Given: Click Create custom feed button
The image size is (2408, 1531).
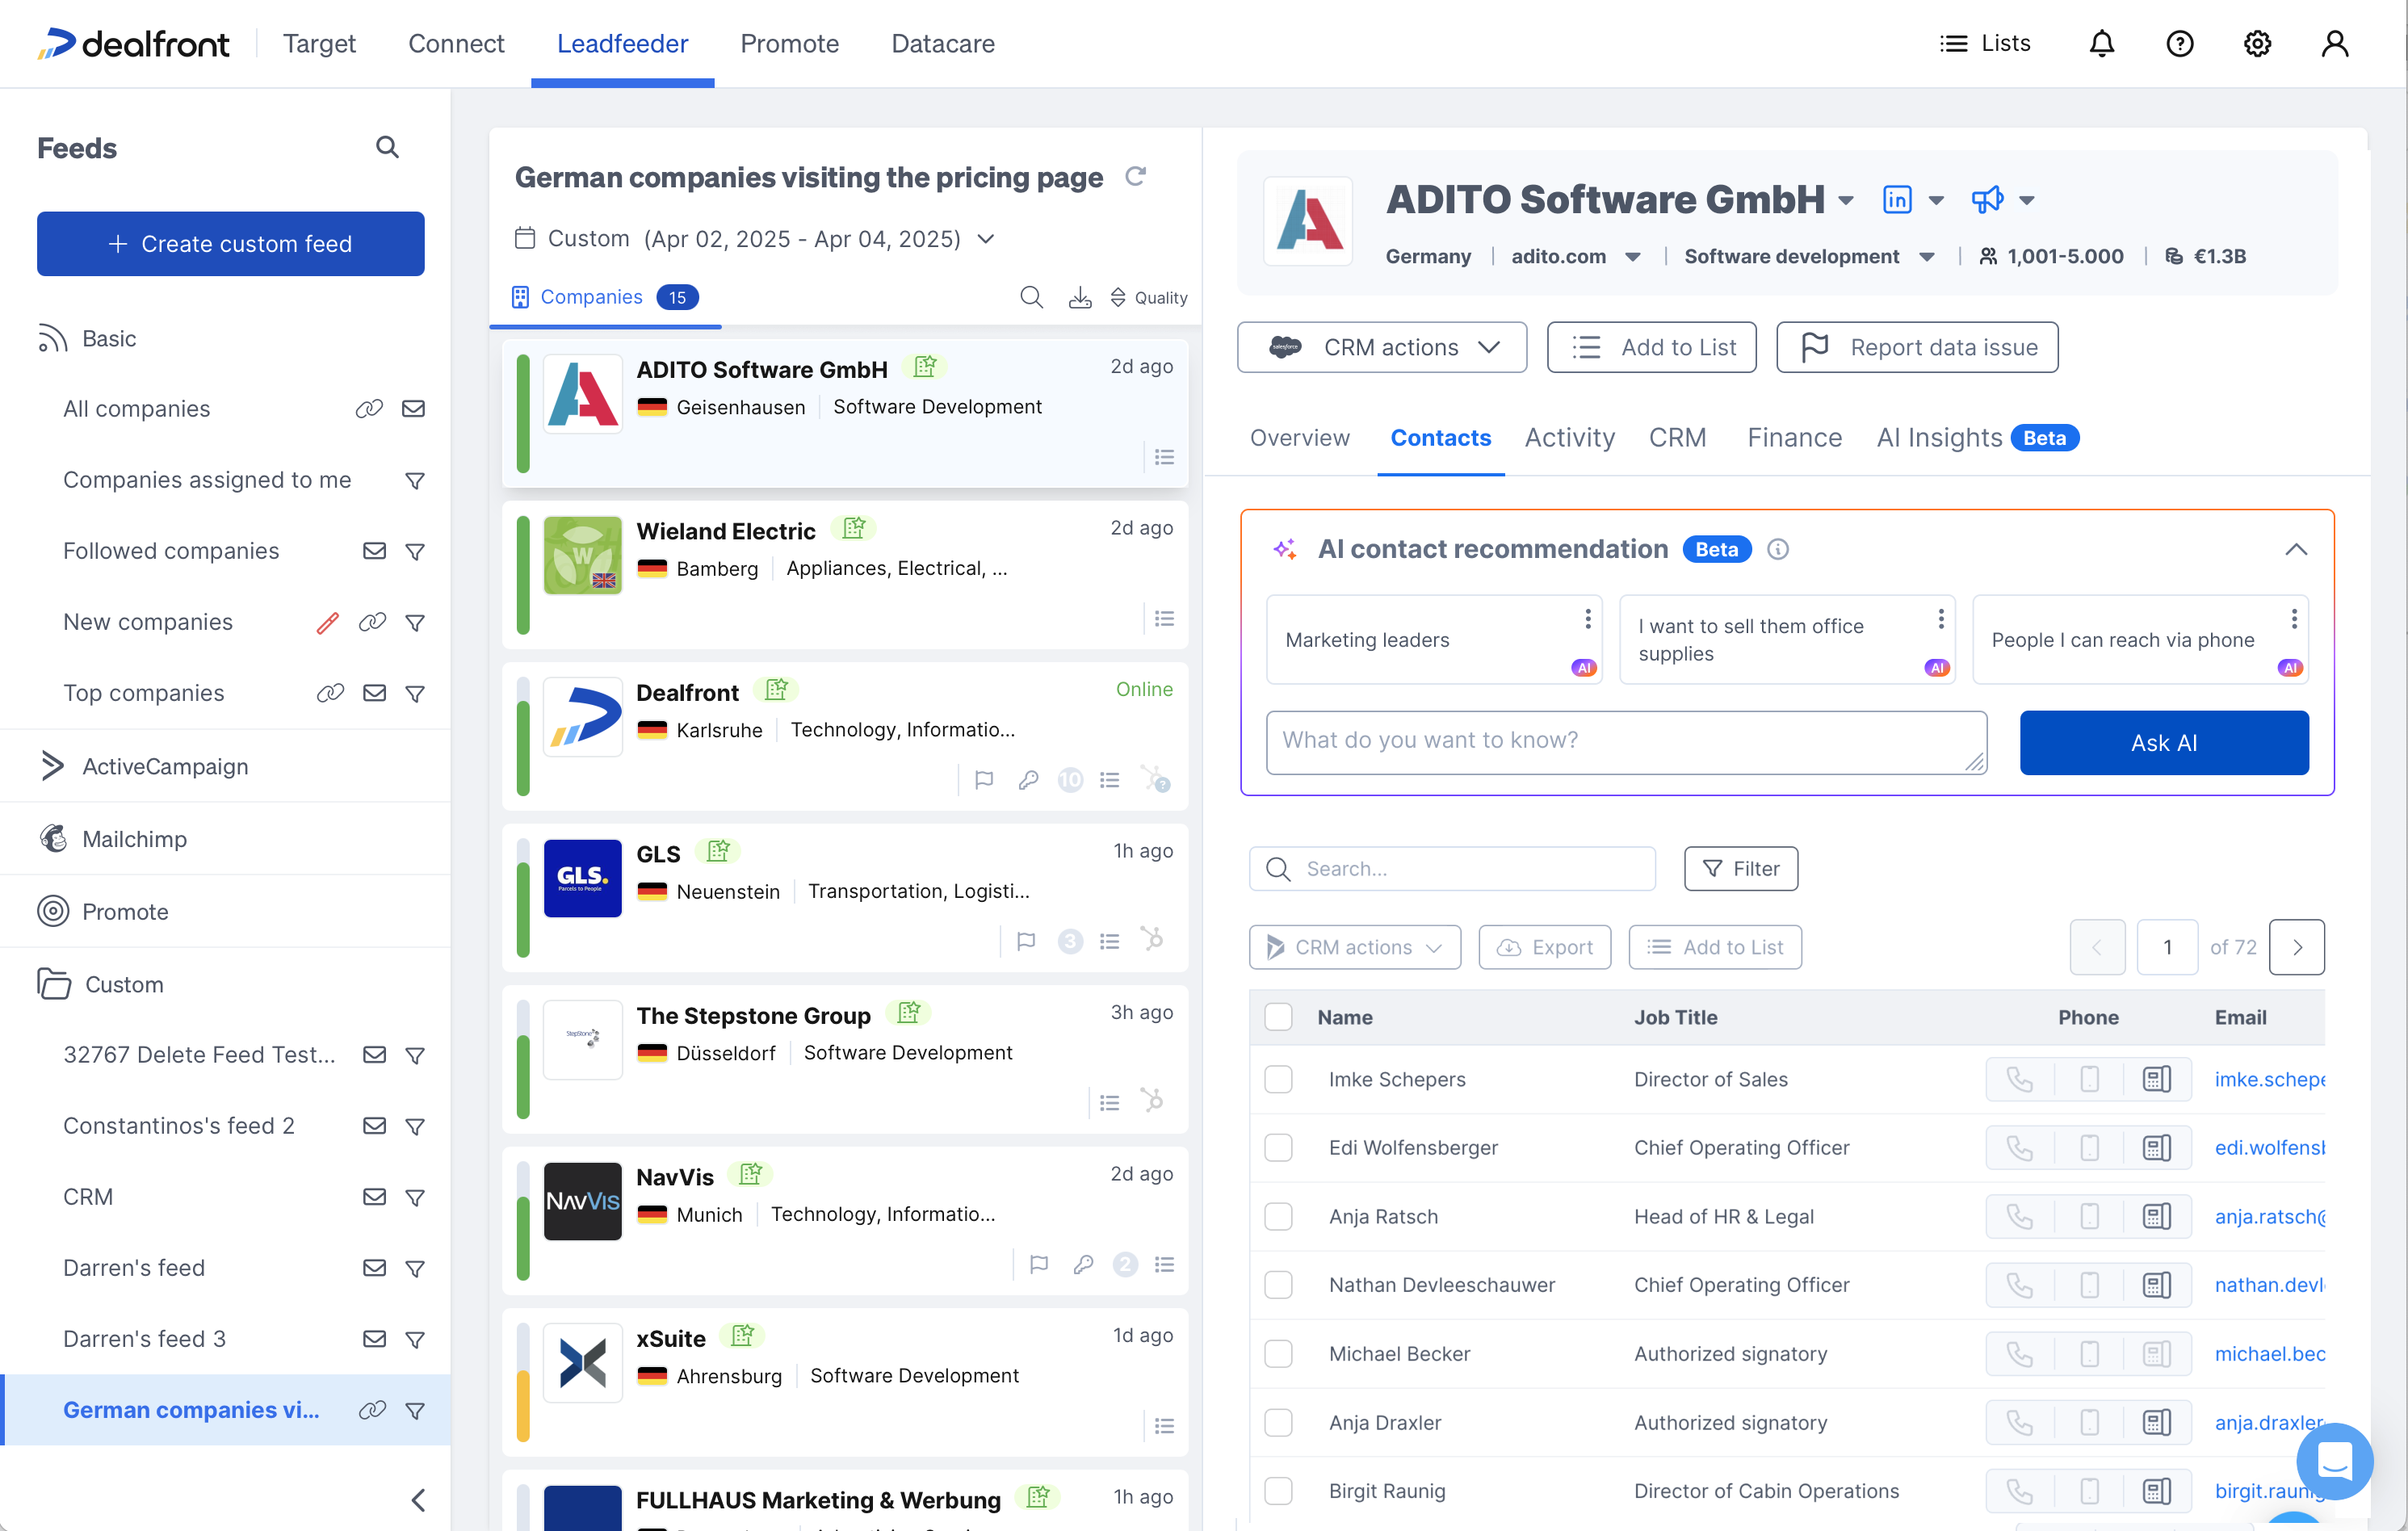Looking at the screenshot, I should coord(230,243).
